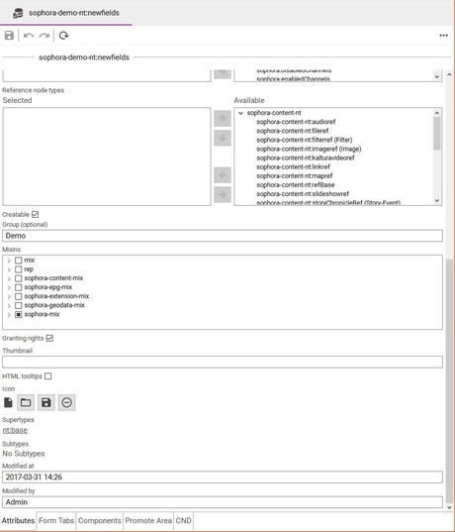Click the Modified by field showing Admin
455x532 pixels.
(223, 502)
